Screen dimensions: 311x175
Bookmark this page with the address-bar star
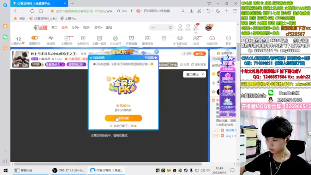(52, 11)
